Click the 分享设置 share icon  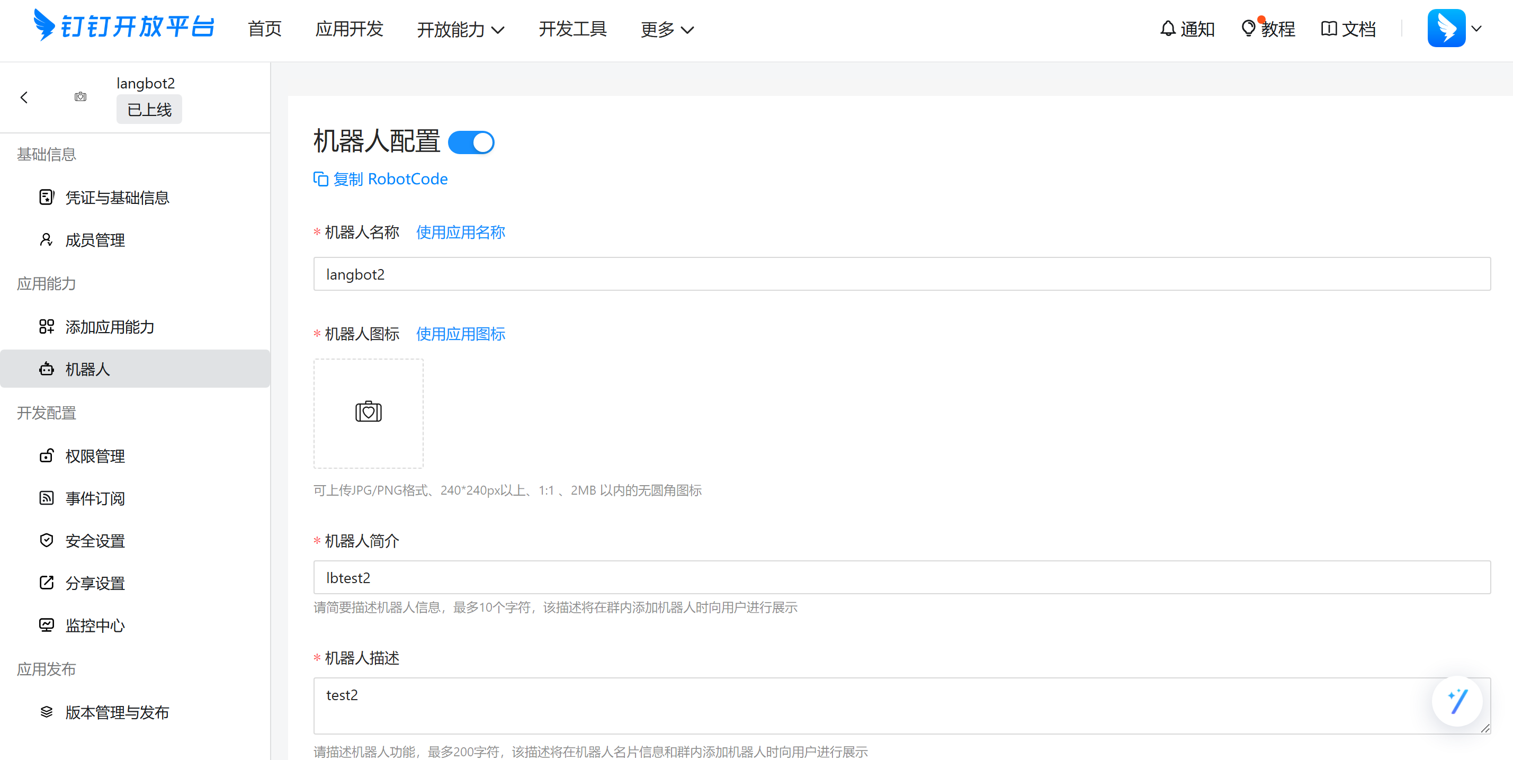tap(47, 582)
